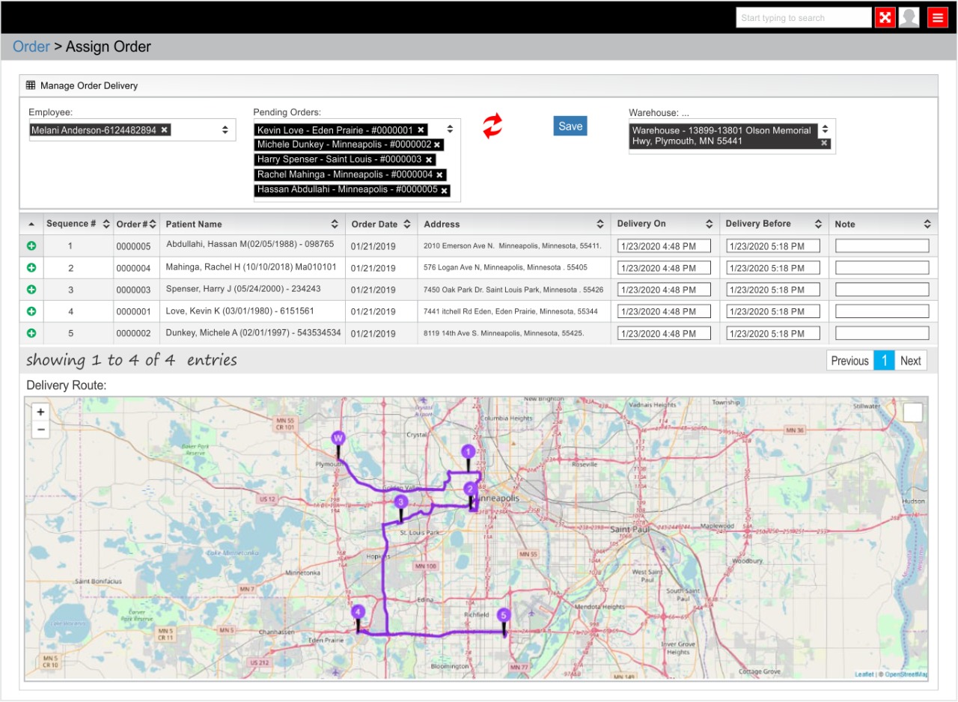This screenshot has height=702, width=958.
Task: Click address 8119 14th Ave S.
Action: 504,333
